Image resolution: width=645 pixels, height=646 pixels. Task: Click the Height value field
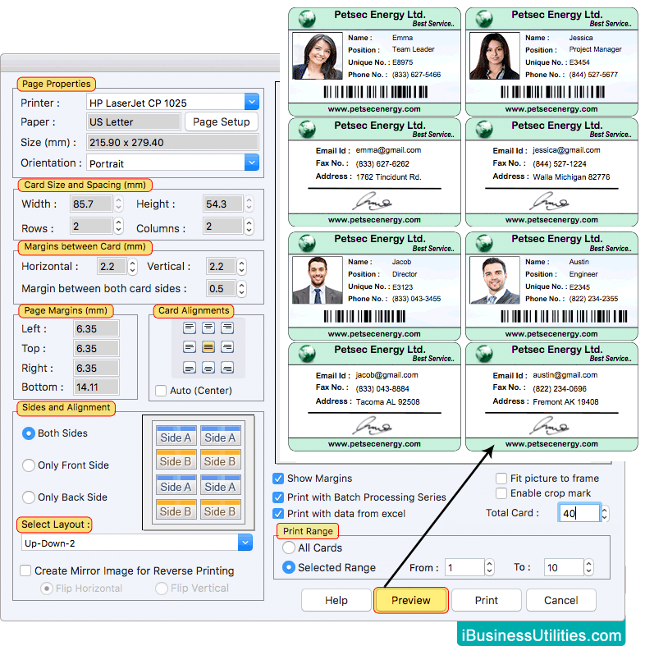click(x=222, y=204)
